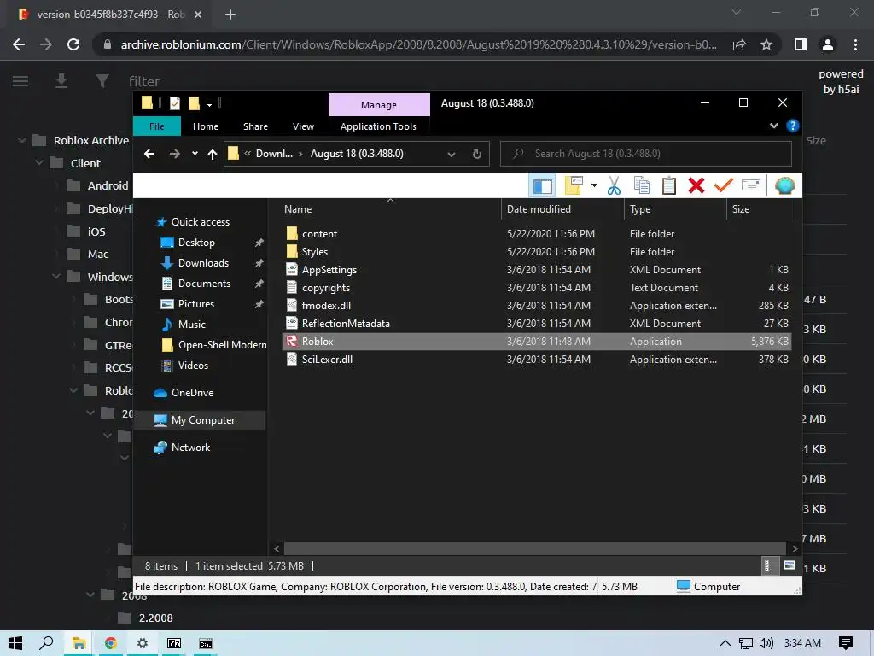Viewport: 874px width, 656px height.
Task: Click the Search August 18 input field
Action: [x=646, y=154]
